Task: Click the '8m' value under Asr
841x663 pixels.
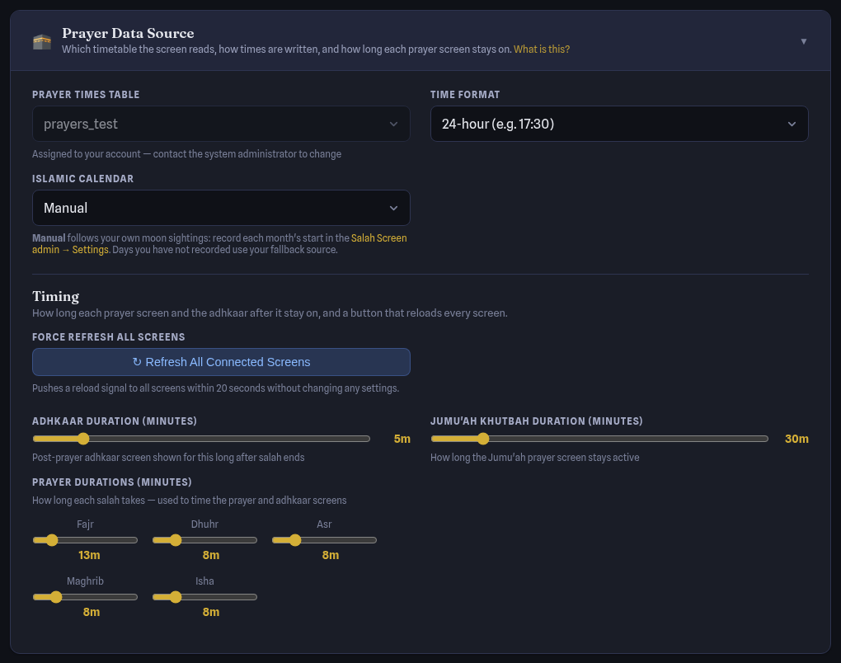Action: coord(331,555)
